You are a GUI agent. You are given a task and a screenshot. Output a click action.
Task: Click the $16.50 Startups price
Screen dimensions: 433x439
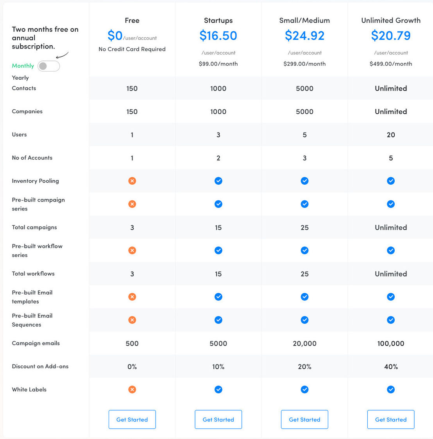pyautogui.click(x=218, y=36)
